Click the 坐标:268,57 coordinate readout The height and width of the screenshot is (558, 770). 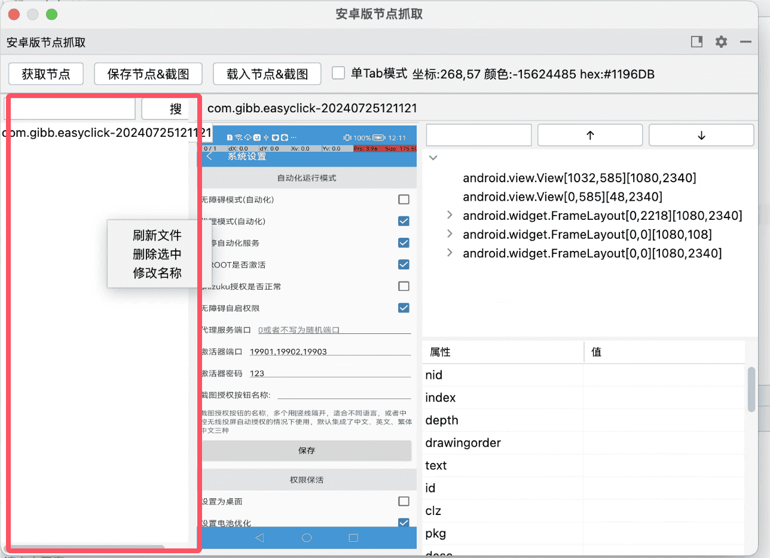447,74
